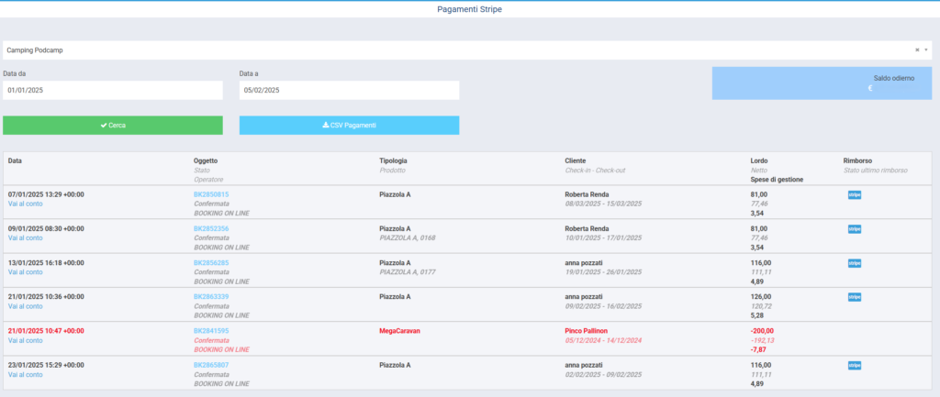Follow 'Vai al conto' for 07/01/2025 payment
940x397 pixels.
click(26, 204)
